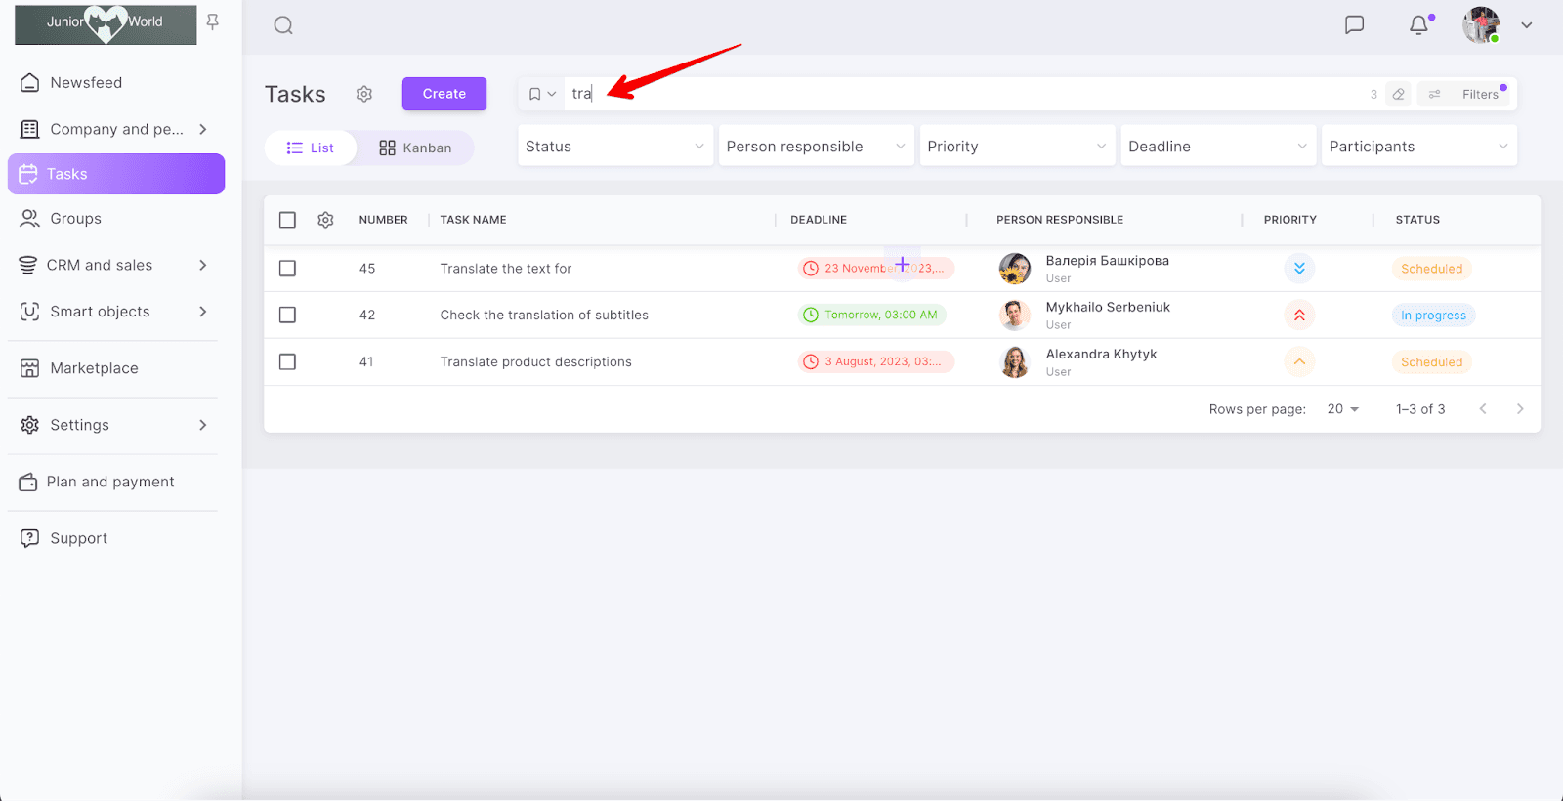Open the notifications bell
Viewport: 1563px width, 801px height.
click(1418, 24)
